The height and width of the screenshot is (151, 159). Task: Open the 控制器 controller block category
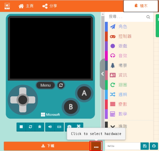(x=125, y=37)
